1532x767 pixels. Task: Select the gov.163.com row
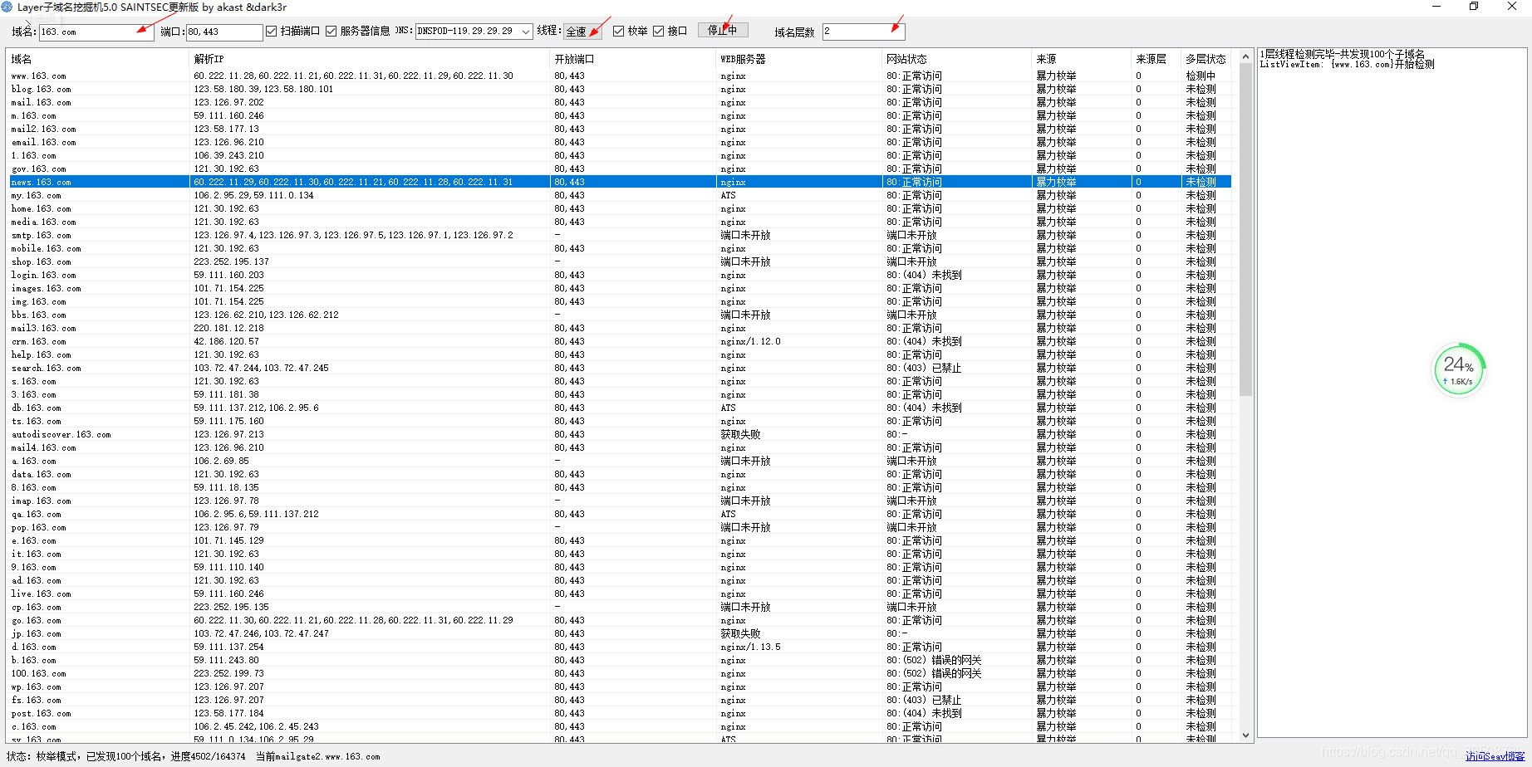[x=620, y=169]
